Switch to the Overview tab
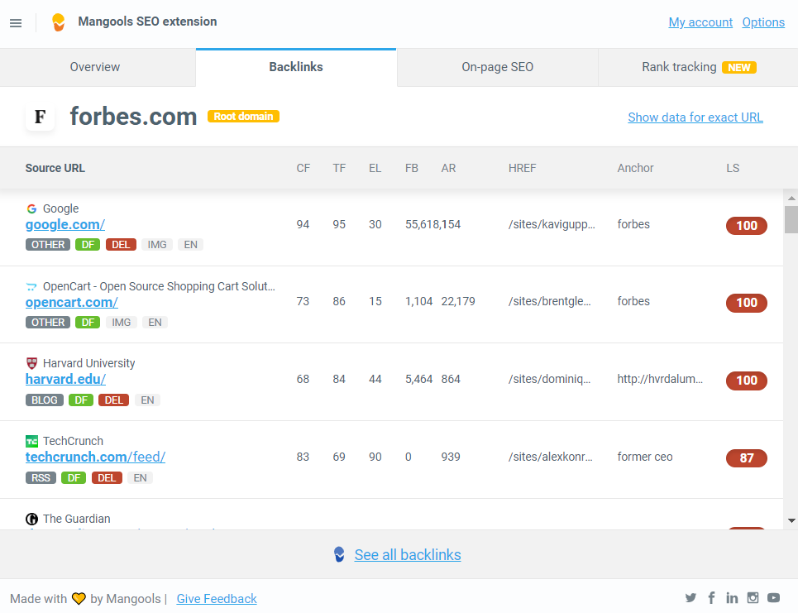This screenshot has height=613, width=798. (95, 67)
